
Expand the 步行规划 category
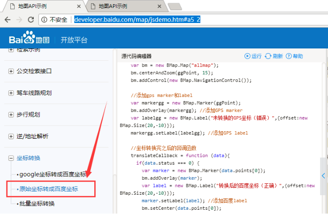coord(11,115)
